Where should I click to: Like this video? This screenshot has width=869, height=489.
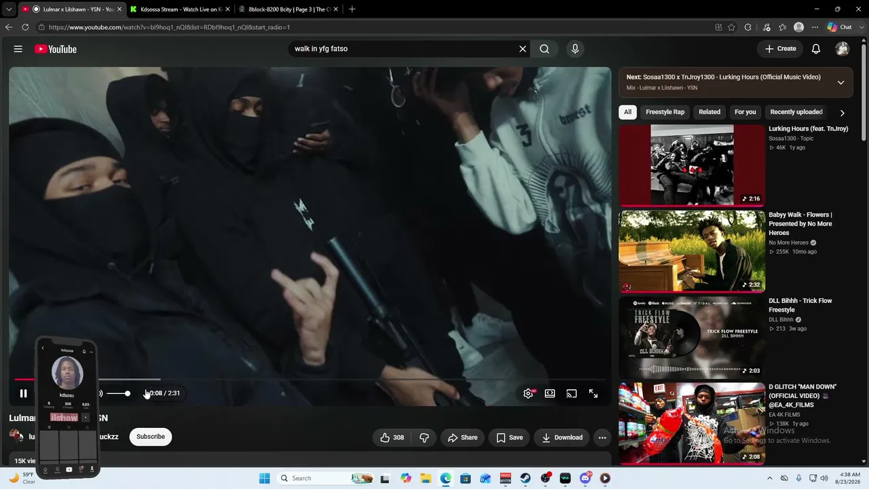pos(392,437)
